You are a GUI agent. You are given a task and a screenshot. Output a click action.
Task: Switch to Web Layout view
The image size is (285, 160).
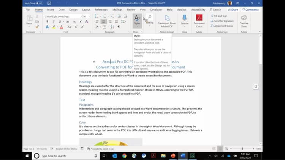click(x=226, y=149)
